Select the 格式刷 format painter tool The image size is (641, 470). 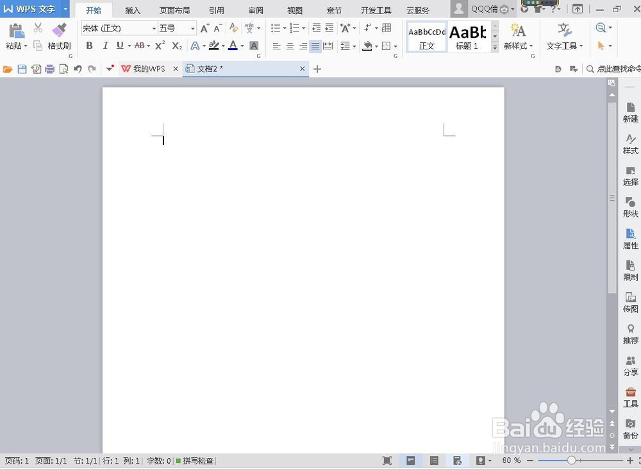(58, 37)
